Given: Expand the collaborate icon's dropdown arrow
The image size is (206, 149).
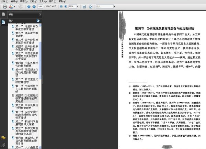Looking at the screenshot, I should tap(14, 7).
